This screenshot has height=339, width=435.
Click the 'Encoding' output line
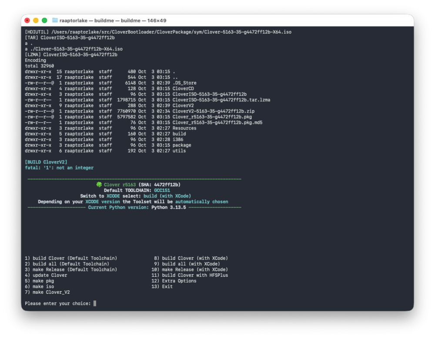coord(36,60)
